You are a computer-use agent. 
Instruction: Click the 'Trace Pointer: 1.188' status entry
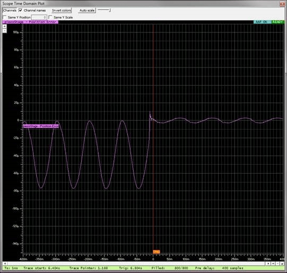coord(89,268)
